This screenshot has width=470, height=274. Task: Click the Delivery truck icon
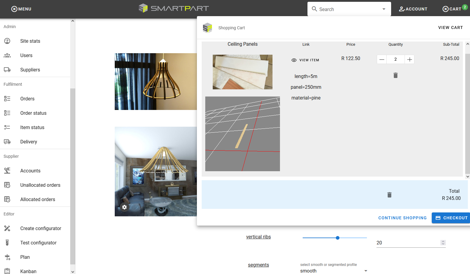7,142
